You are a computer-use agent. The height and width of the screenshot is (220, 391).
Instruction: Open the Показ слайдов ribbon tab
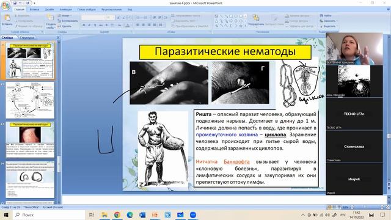[87, 10]
